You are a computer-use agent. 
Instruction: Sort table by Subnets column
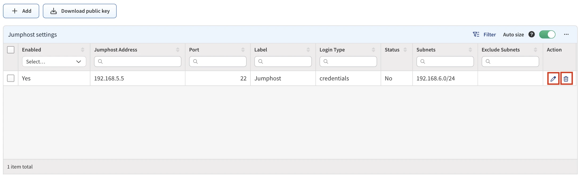pyautogui.click(x=470, y=50)
